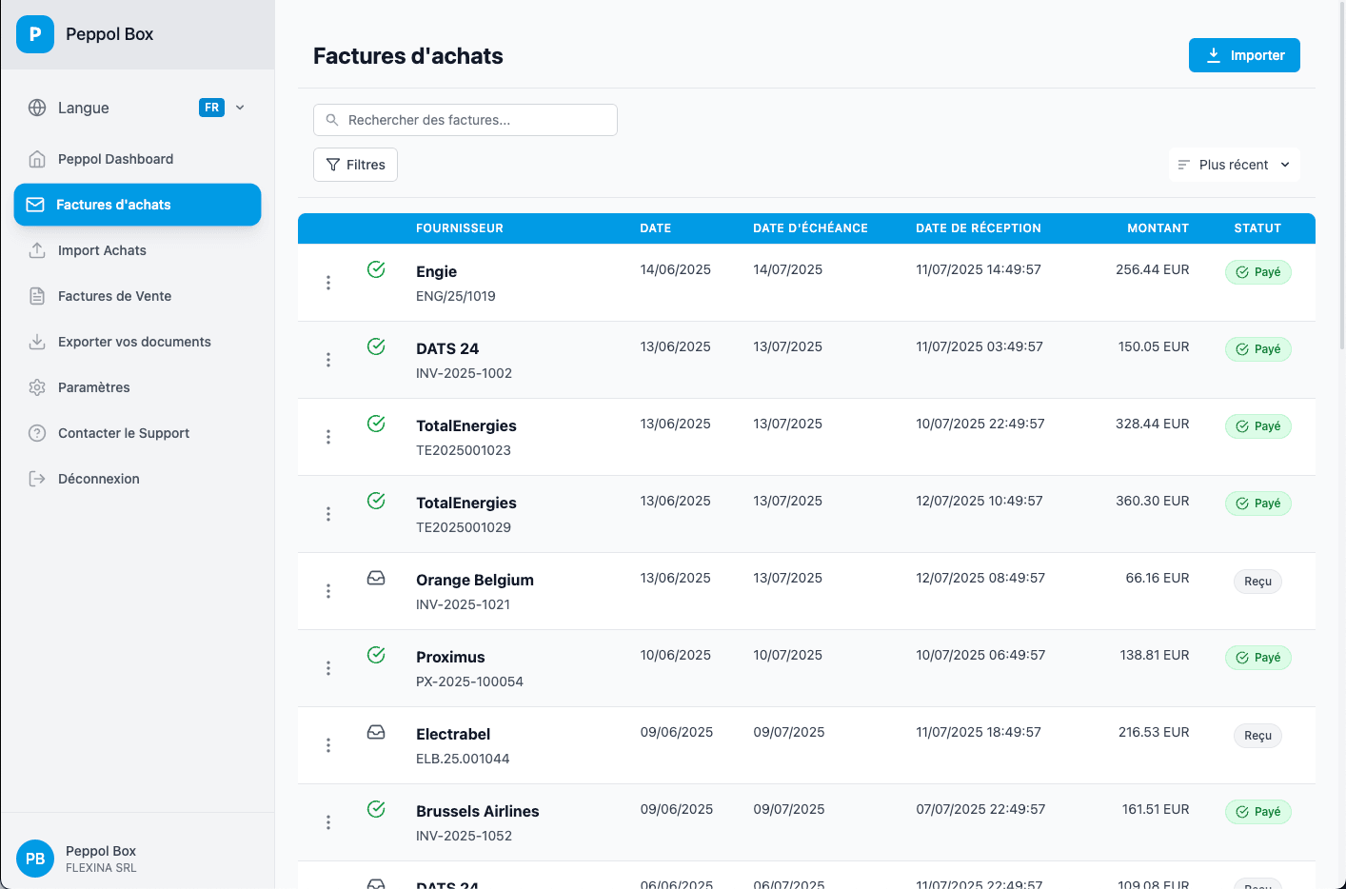
Task: Click paid check icon on Brussels Airlines row
Action: [376, 809]
